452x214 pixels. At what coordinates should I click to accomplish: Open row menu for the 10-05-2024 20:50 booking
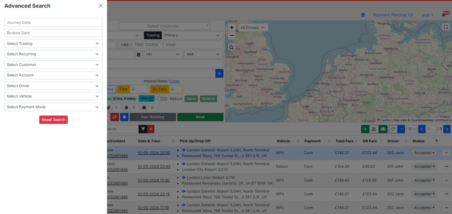tap(447, 153)
